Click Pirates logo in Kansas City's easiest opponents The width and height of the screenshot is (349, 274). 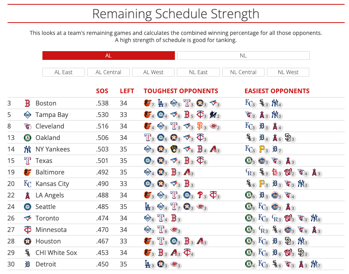262,184
